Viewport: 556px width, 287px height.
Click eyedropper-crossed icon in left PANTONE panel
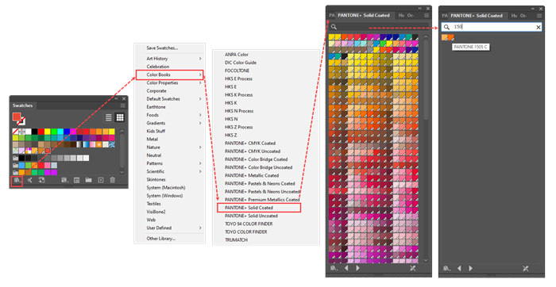tap(412, 268)
